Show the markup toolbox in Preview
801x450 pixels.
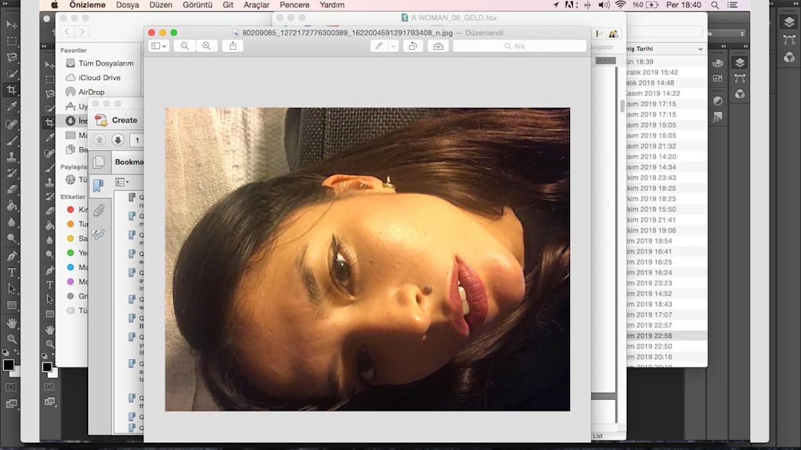438,46
